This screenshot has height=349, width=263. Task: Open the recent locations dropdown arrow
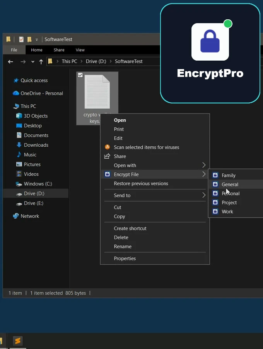[33, 62]
